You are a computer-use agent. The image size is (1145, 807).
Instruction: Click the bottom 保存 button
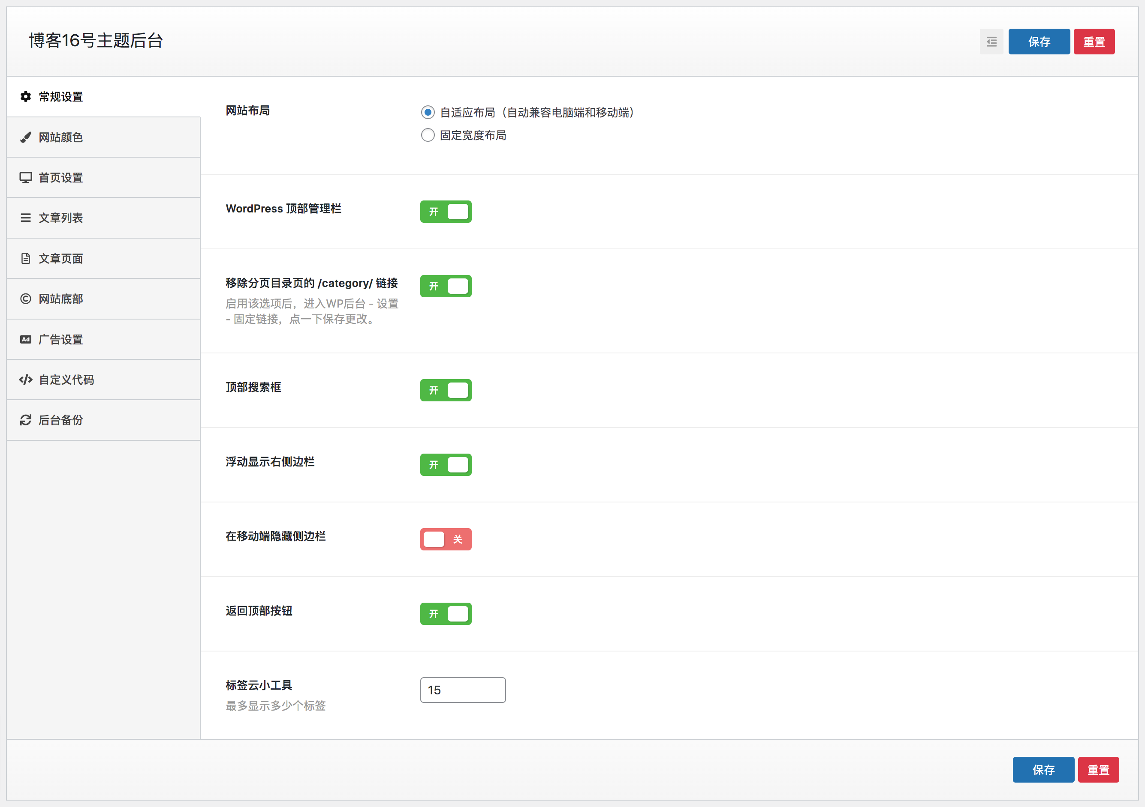pyautogui.click(x=1043, y=770)
